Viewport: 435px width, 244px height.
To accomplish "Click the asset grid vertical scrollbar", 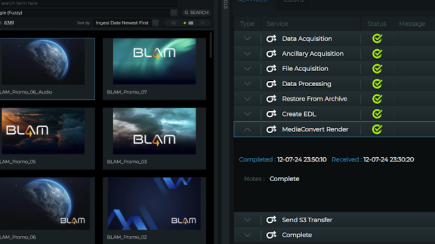I will (211, 45).
